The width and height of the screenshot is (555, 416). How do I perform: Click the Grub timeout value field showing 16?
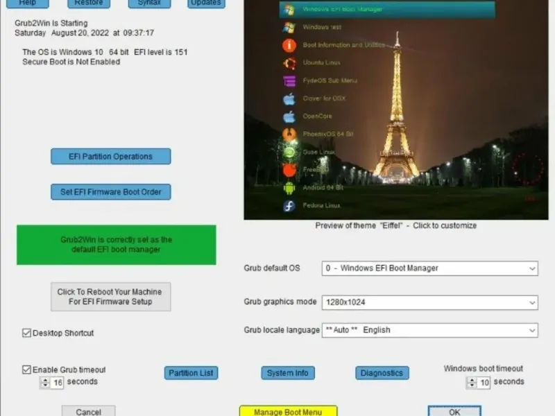[57, 383]
